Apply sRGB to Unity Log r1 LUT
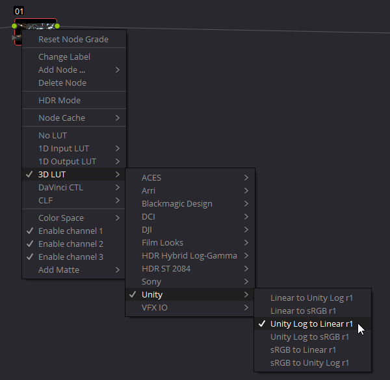This screenshot has height=380, width=390. click(x=313, y=363)
